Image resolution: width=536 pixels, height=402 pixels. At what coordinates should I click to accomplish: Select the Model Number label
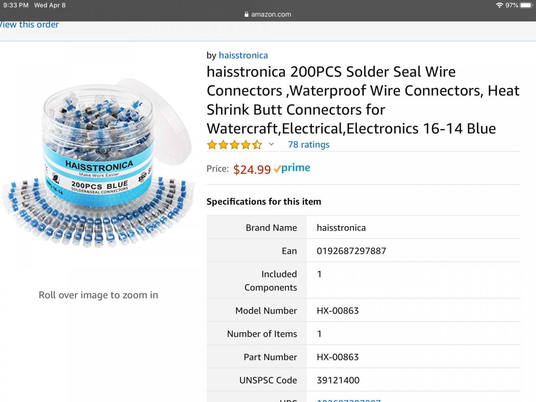coord(266,311)
